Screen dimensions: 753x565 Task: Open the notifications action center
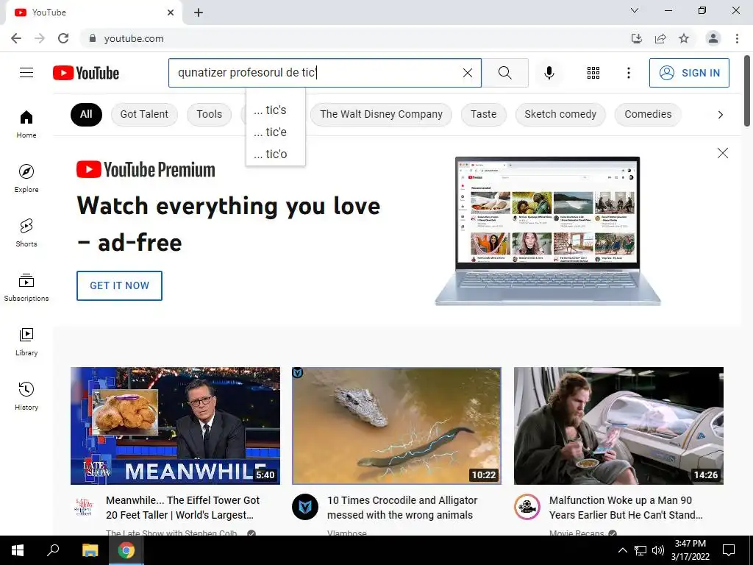729,550
